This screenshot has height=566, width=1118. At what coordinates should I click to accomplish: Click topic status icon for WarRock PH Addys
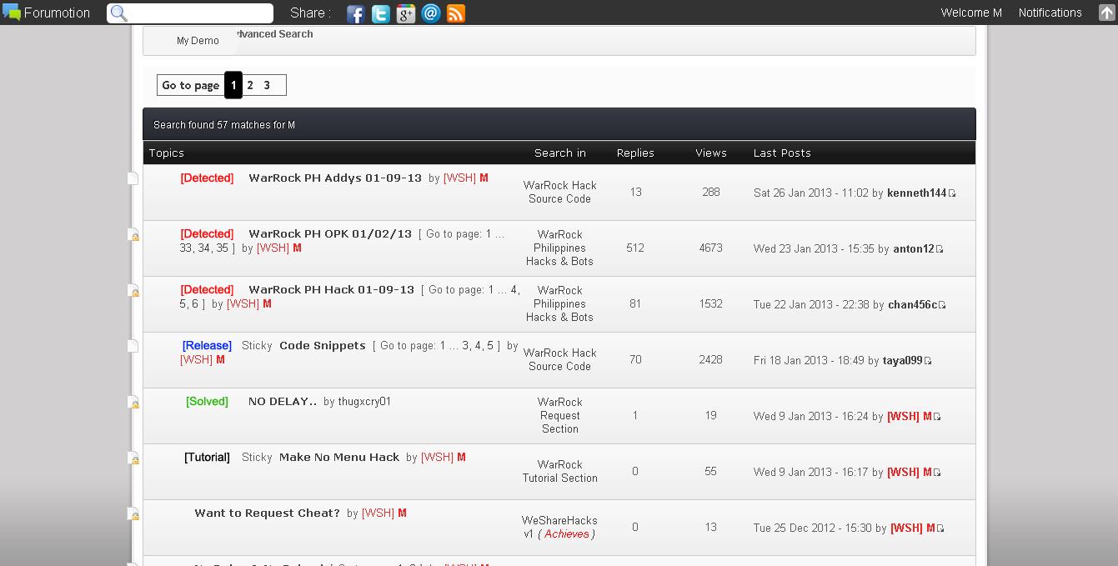pyautogui.click(x=133, y=178)
